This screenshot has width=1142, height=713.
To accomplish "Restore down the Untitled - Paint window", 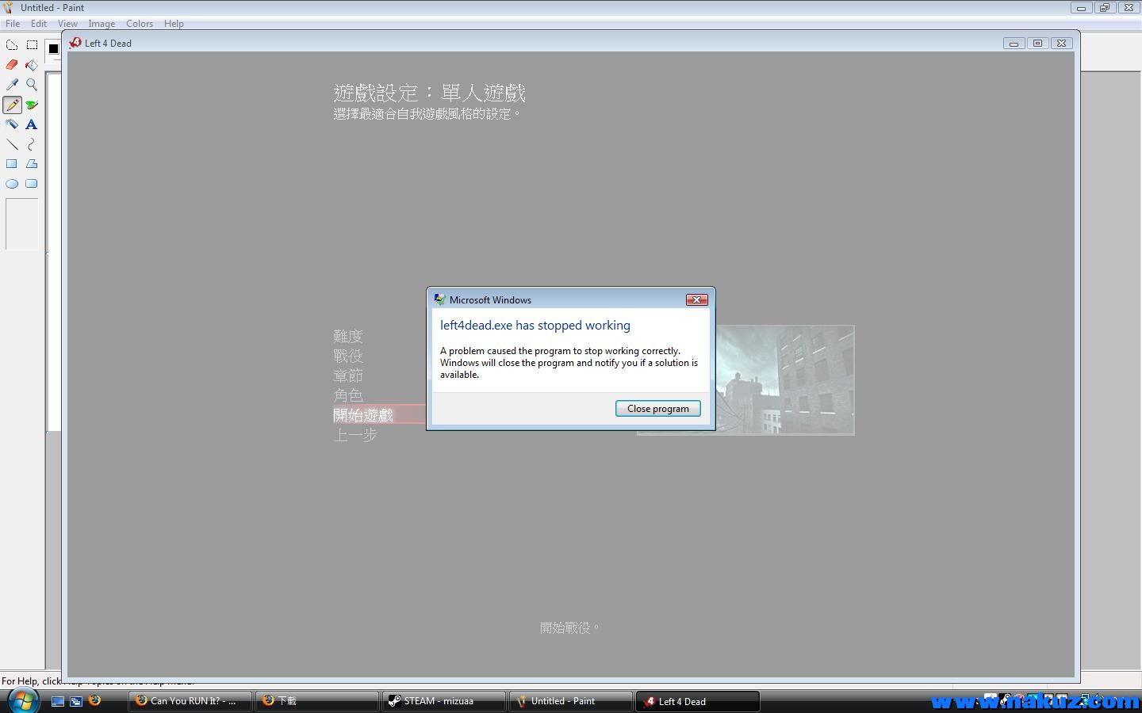I will (1105, 8).
